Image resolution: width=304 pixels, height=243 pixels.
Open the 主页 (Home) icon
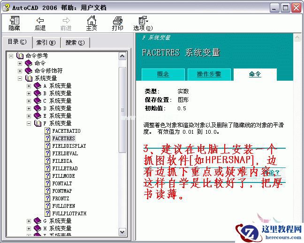(91, 20)
